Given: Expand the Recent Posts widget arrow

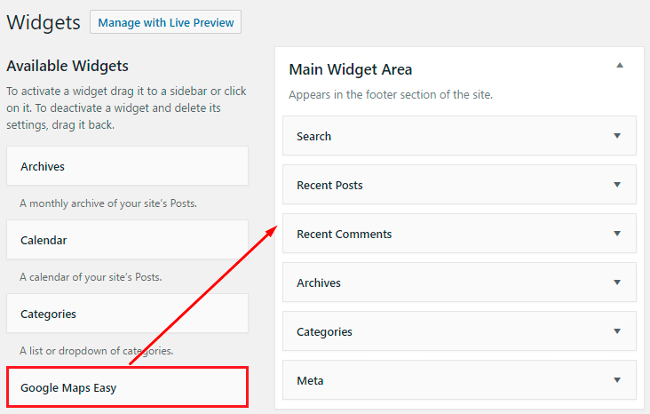Looking at the screenshot, I should pyautogui.click(x=617, y=185).
